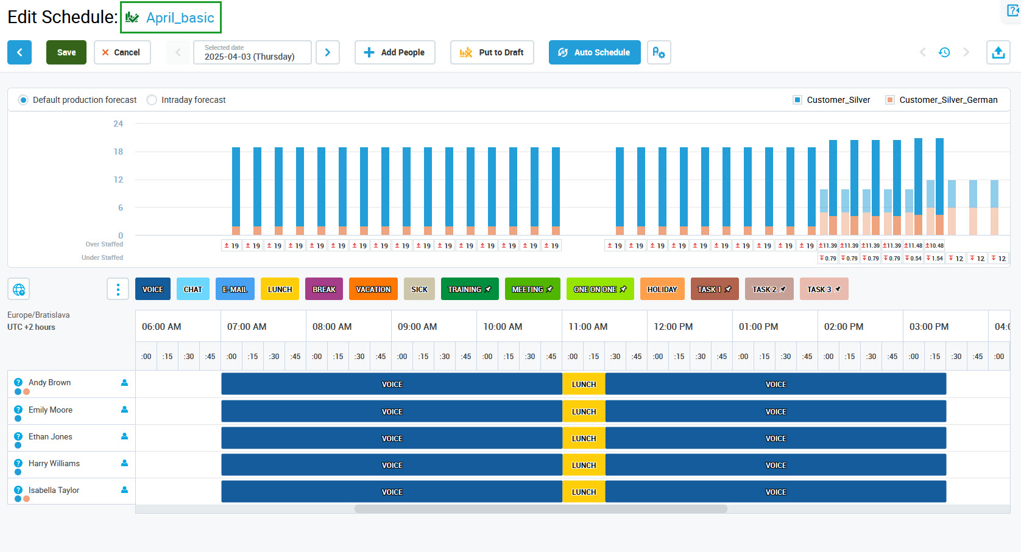This screenshot has height=552, width=1021.
Task: Open the three-dot options menu
Action: tap(118, 289)
